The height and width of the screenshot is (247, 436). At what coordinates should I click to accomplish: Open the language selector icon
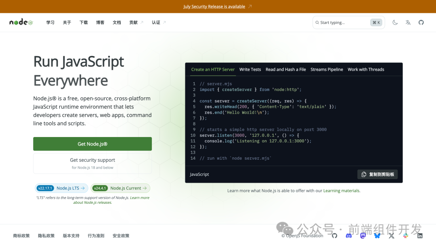(x=408, y=23)
